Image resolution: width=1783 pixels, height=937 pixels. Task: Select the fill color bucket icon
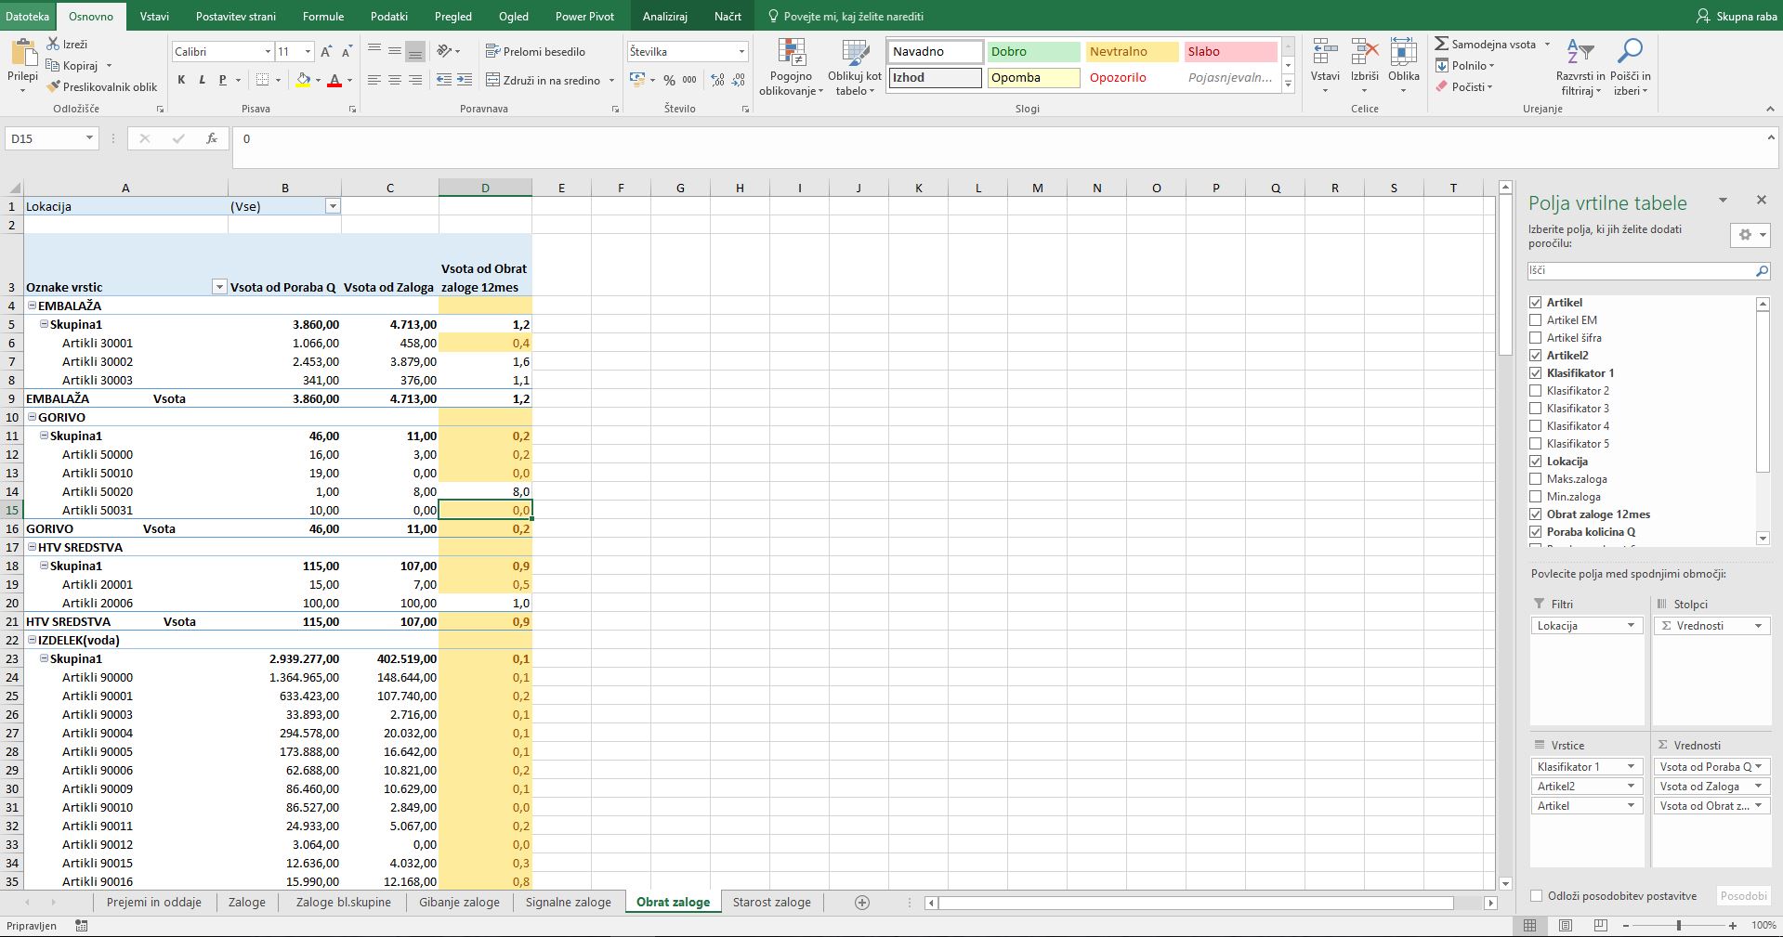(303, 80)
